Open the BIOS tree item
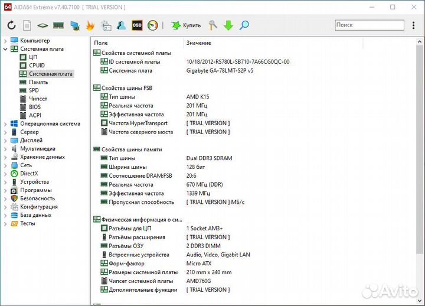This screenshot has height=306, width=425. 34,107
